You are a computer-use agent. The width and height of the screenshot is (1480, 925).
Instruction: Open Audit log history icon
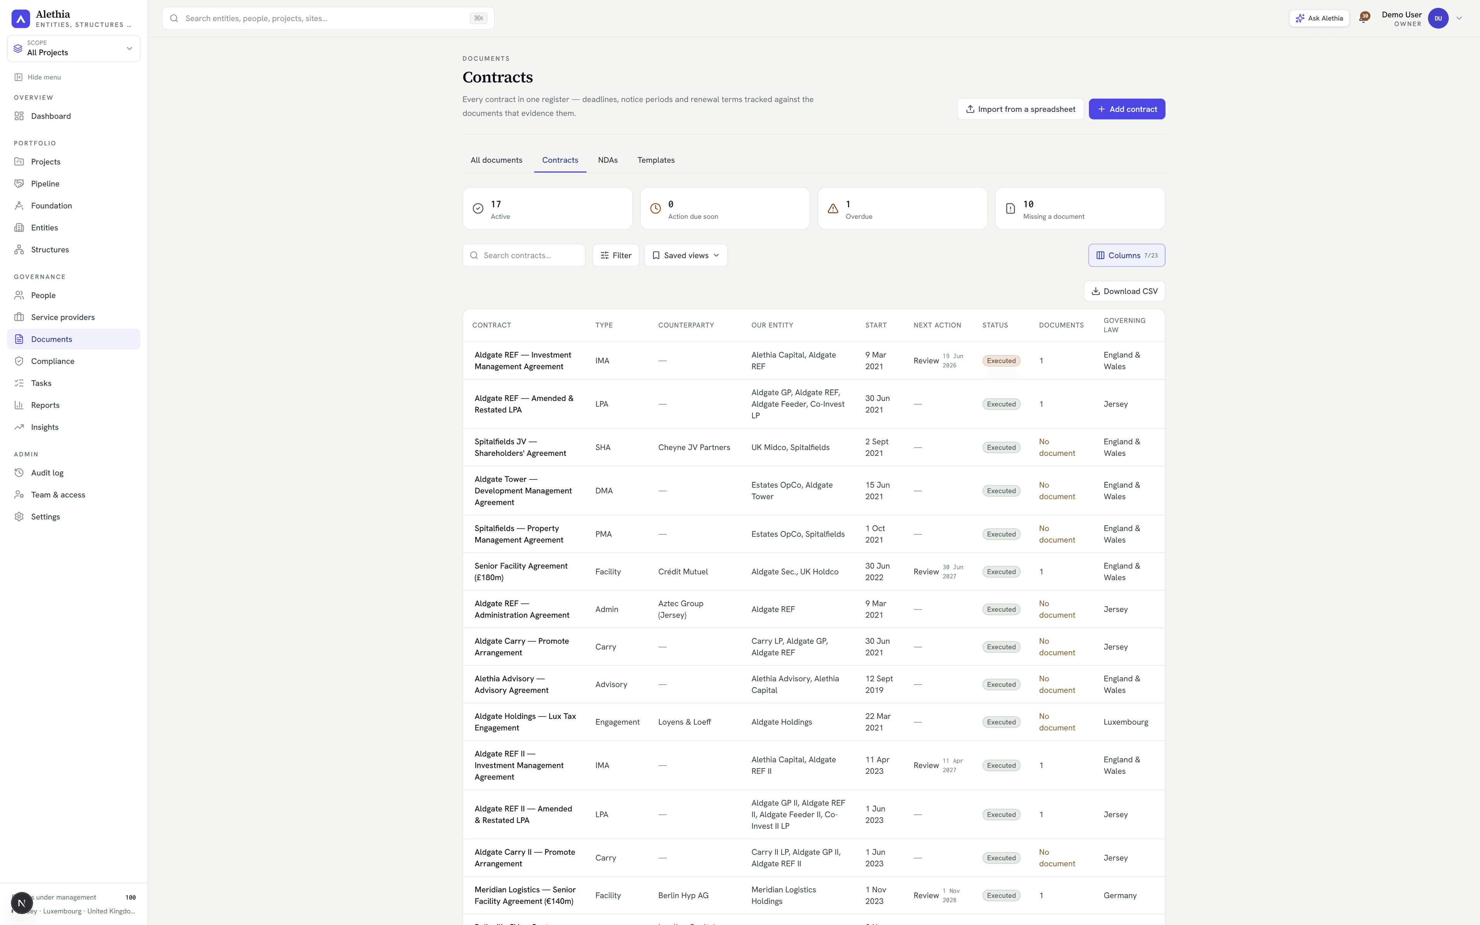pos(19,473)
